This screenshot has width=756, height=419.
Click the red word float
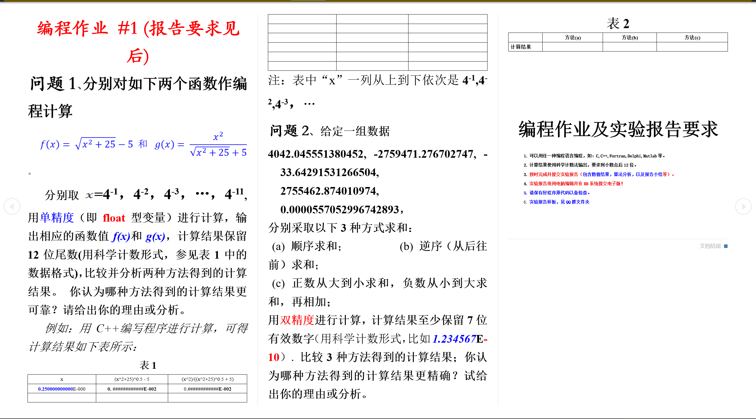(x=114, y=218)
